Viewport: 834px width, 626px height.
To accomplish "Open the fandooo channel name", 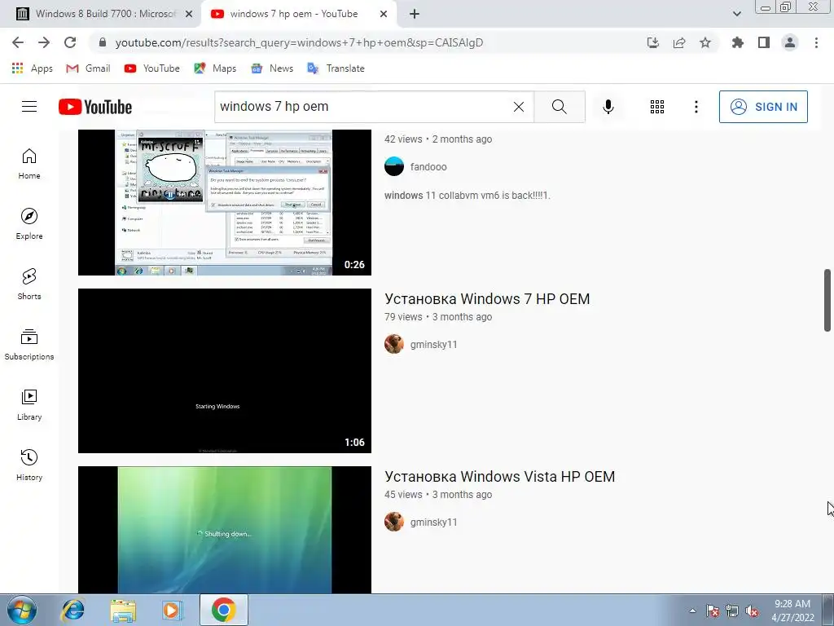I will pyautogui.click(x=428, y=166).
